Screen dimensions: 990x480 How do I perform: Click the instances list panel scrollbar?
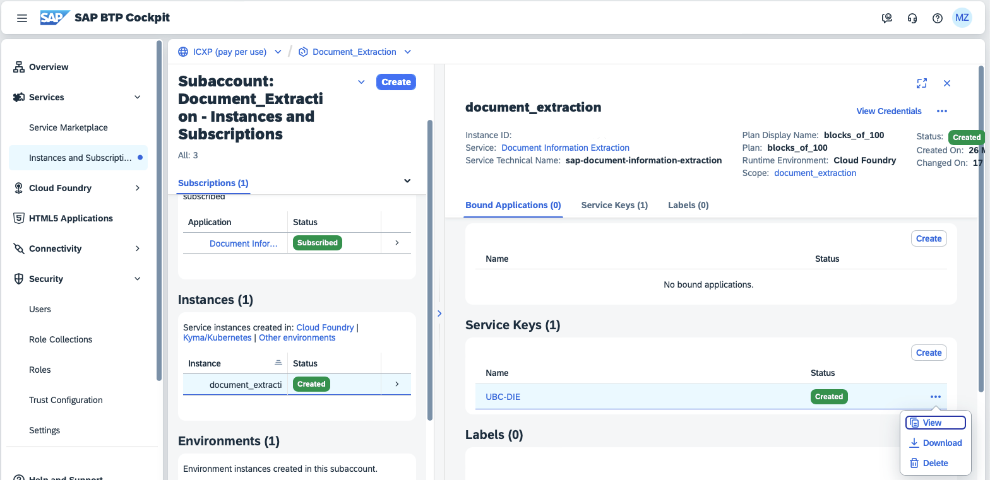pyautogui.click(x=430, y=270)
